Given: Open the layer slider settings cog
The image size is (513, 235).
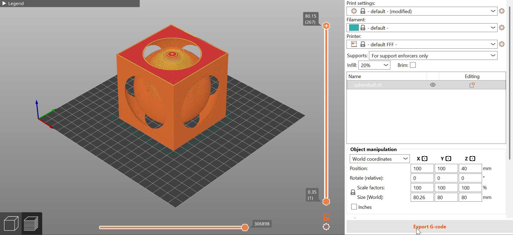Looking at the screenshot, I should coord(326,227).
